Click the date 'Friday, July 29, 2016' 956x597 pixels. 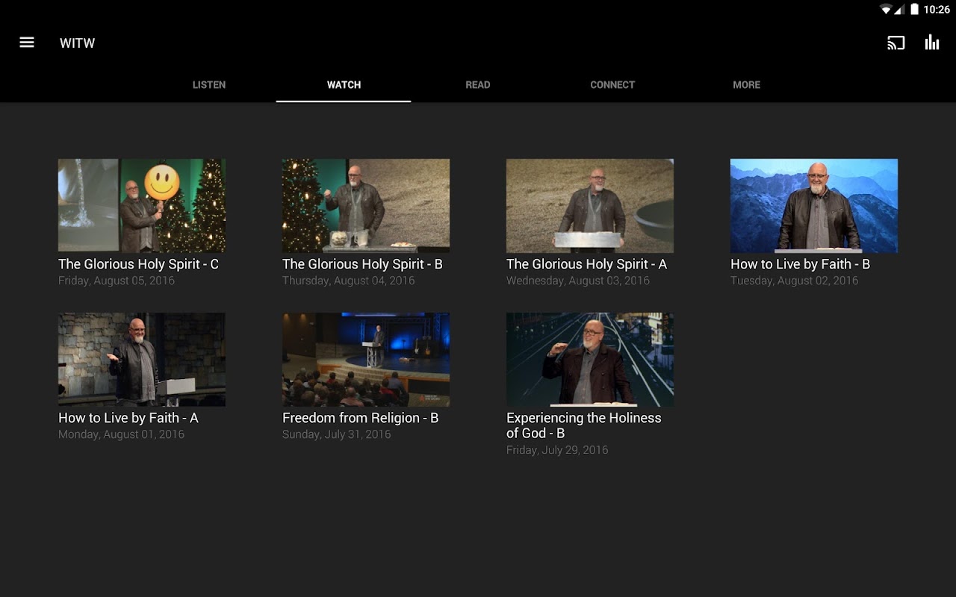coord(557,450)
